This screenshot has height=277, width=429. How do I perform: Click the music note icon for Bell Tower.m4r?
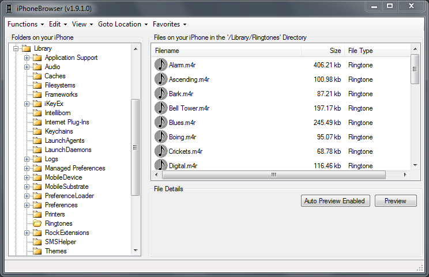coord(161,108)
